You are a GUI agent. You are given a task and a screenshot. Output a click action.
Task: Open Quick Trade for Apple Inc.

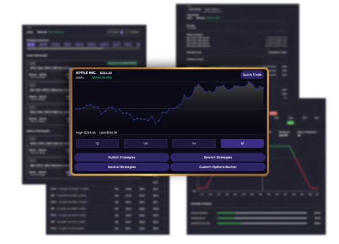[x=252, y=74]
